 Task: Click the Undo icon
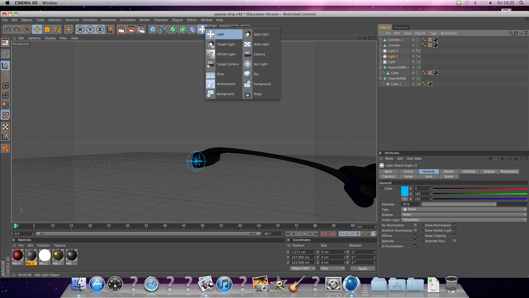tap(7, 29)
